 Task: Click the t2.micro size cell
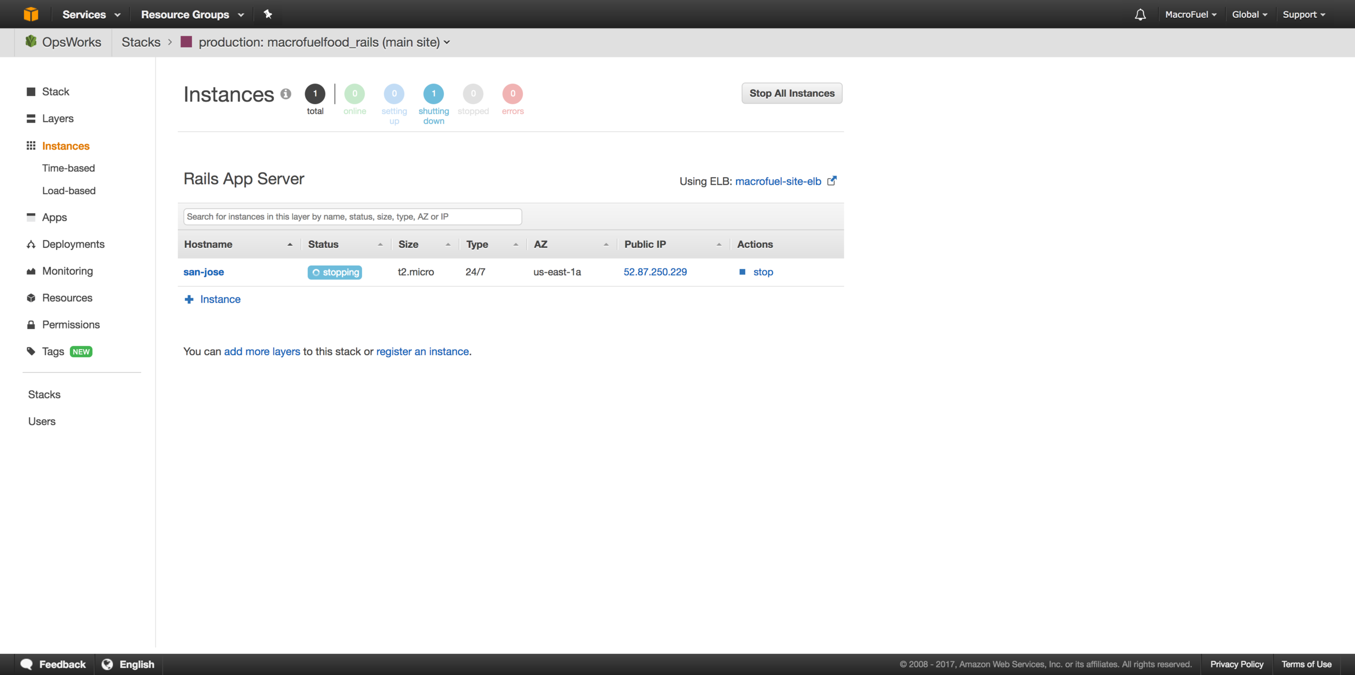pyautogui.click(x=416, y=272)
